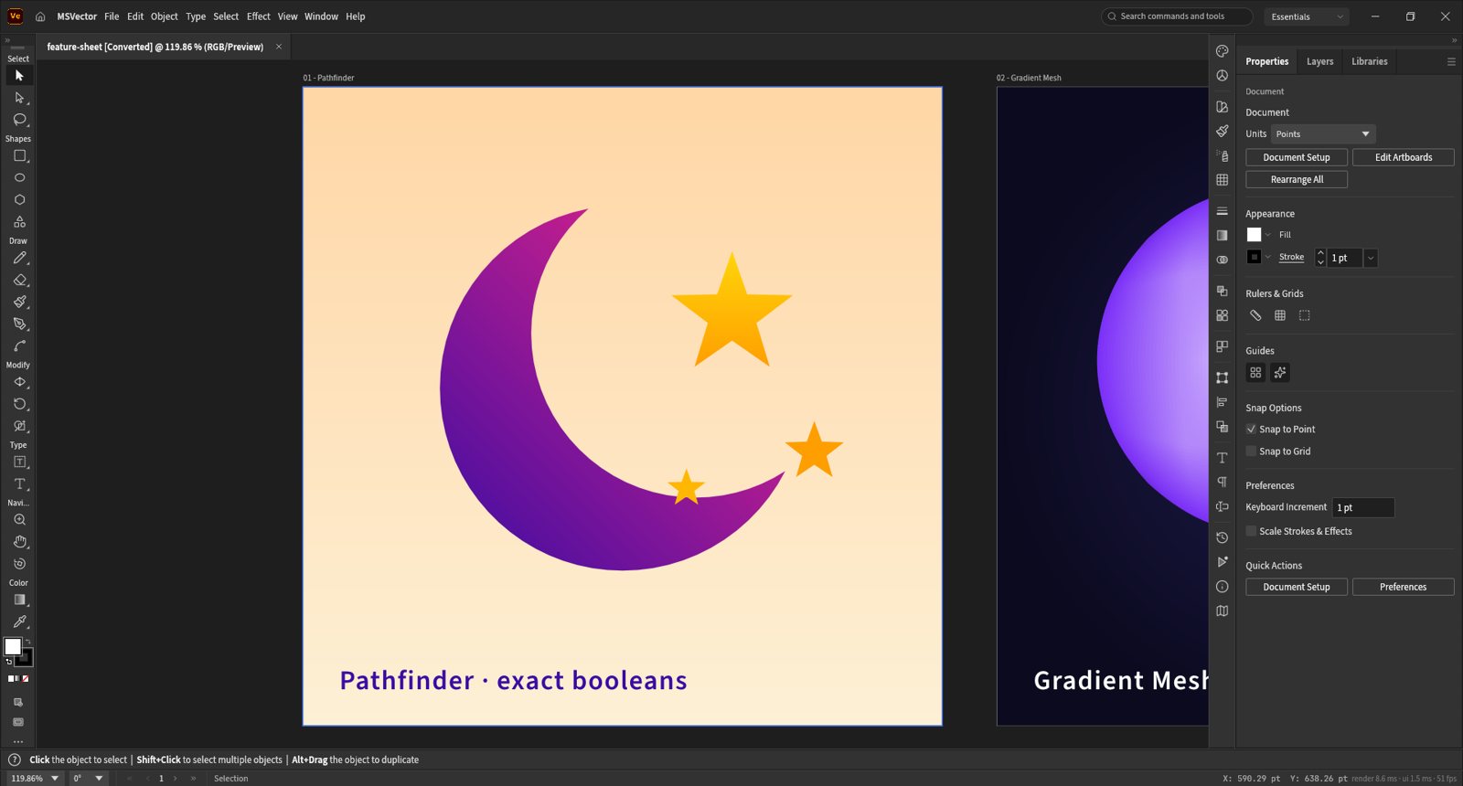Activate the Pencil drawing tool
Viewport: 1463px width, 786px height.
coord(19,259)
